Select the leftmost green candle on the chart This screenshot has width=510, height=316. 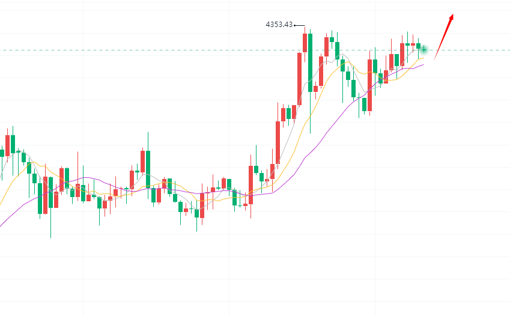coord(2,153)
